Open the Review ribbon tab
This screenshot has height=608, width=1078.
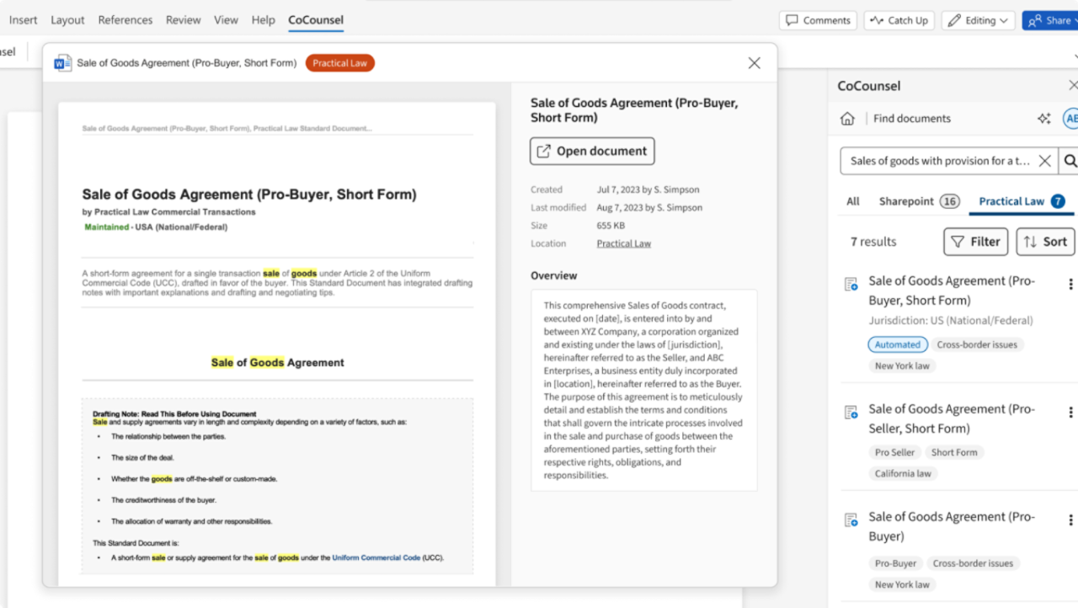pyautogui.click(x=183, y=20)
